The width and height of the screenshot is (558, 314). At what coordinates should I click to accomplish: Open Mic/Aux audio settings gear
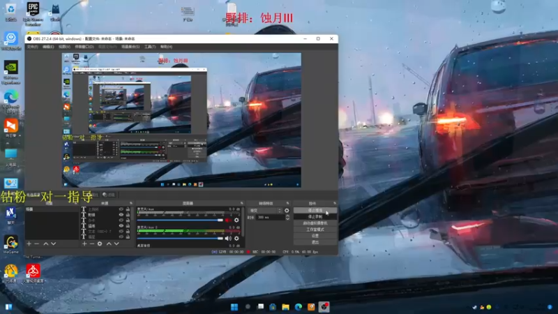236,220
